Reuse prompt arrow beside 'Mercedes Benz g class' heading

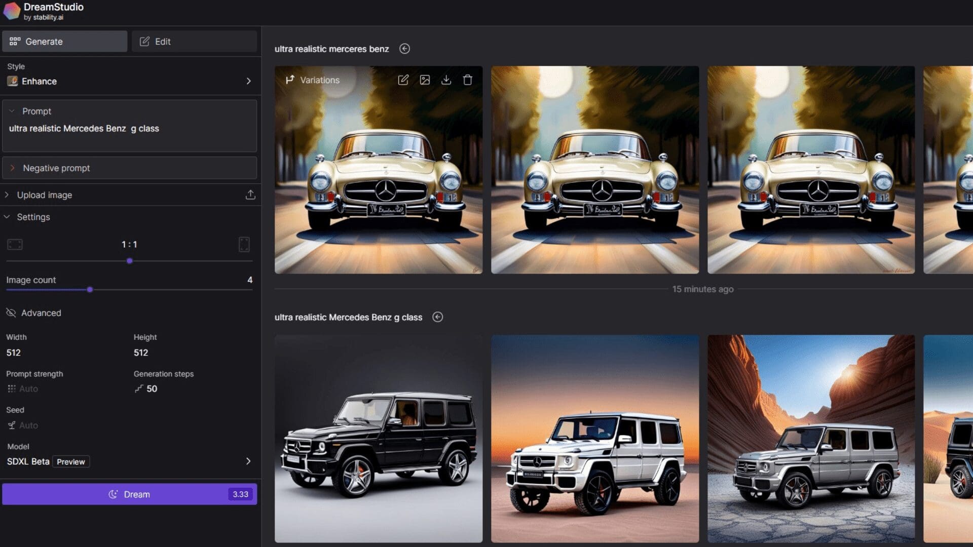click(x=437, y=317)
